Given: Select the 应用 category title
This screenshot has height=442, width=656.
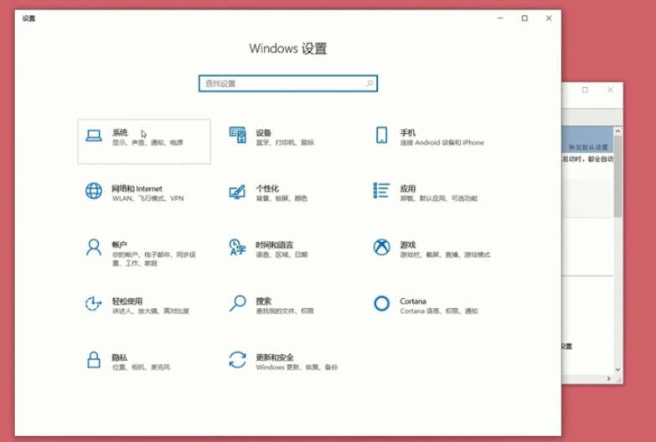Looking at the screenshot, I should (407, 188).
